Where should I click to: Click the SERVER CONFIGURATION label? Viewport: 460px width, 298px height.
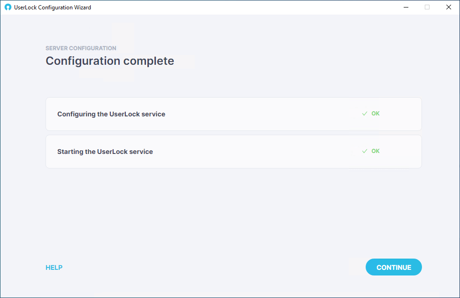tap(81, 48)
